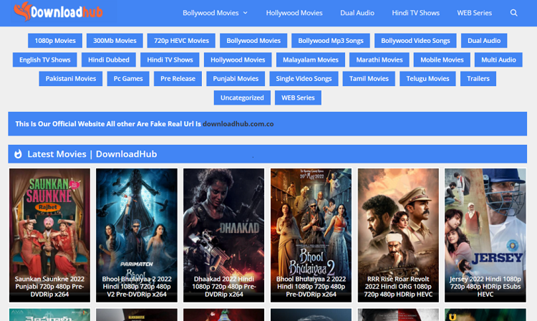This screenshot has height=321, width=537.
Task: Open Bollywood Movies in top navigation
Action: [x=211, y=13]
